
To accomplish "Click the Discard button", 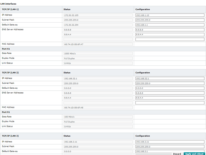I will (x=177, y=154).
